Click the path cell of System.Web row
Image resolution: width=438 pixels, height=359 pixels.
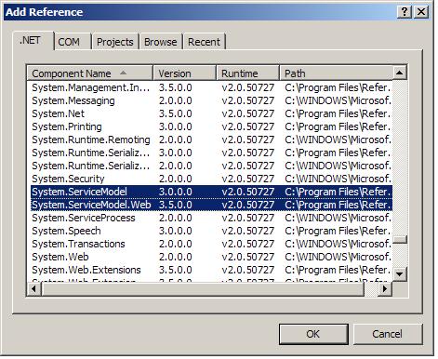[338, 257]
